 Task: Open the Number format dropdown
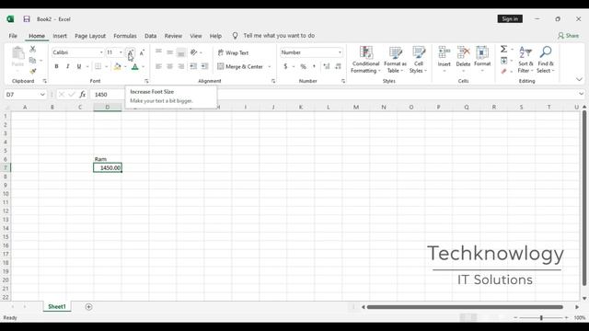pos(340,52)
